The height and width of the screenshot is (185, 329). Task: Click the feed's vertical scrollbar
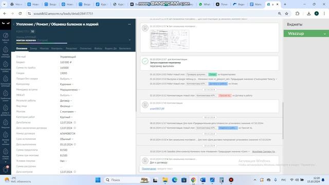(283, 121)
